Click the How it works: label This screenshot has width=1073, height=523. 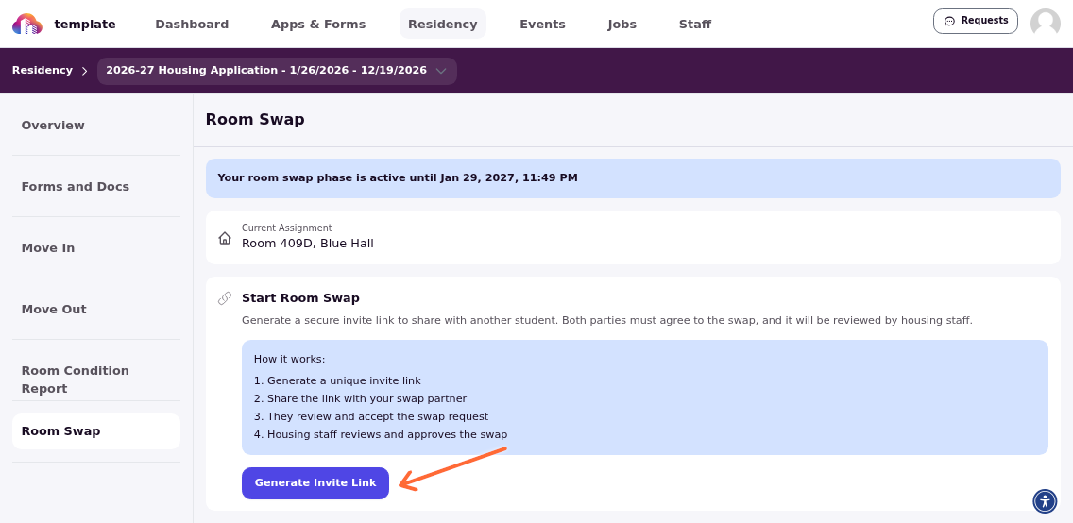289,359
